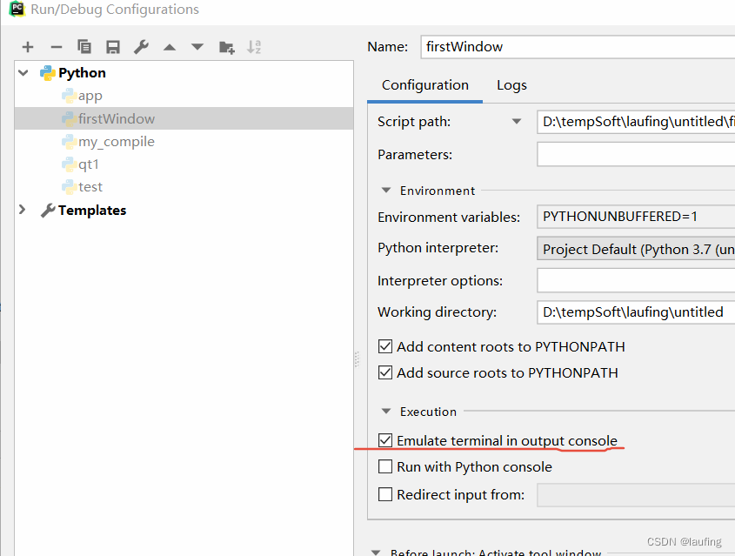Click the Python icon beside test

pos(69,187)
